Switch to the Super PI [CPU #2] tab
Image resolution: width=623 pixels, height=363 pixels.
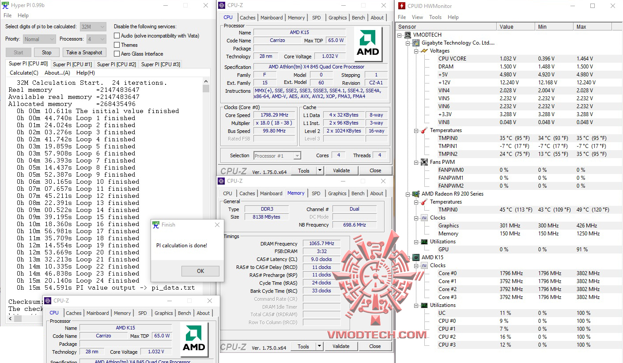click(117, 64)
